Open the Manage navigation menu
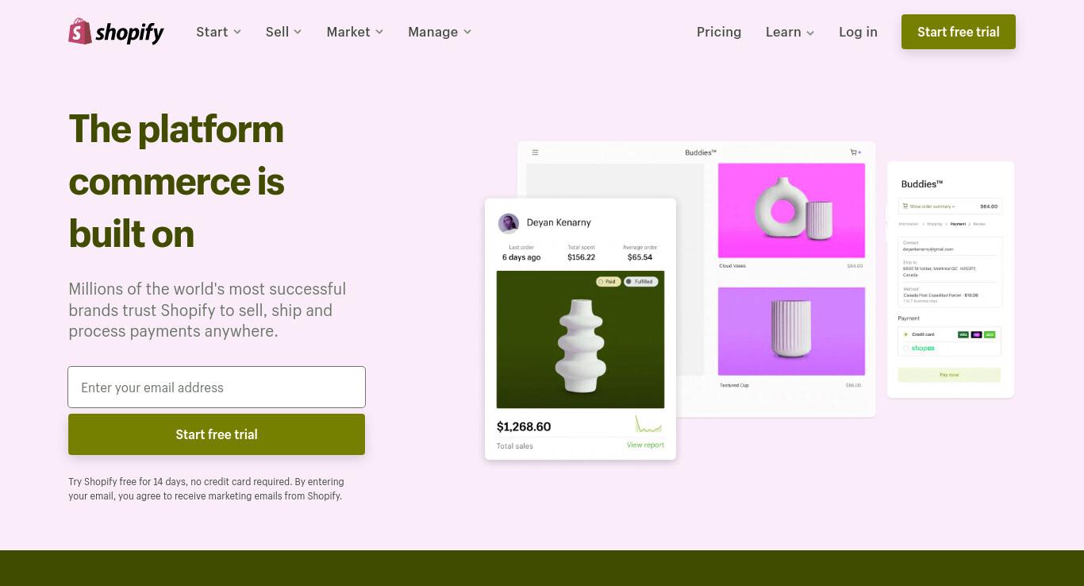The height and width of the screenshot is (586, 1084). pyautogui.click(x=440, y=32)
